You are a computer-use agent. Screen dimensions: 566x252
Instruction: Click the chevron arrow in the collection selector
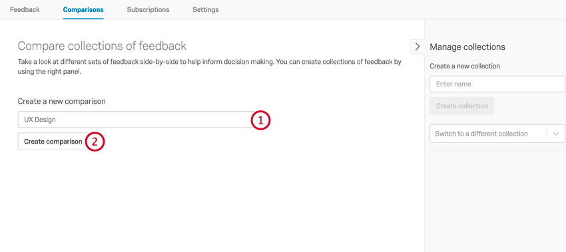[x=556, y=134]
